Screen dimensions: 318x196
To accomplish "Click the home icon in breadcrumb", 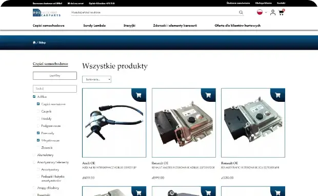I will pos(34,42).
